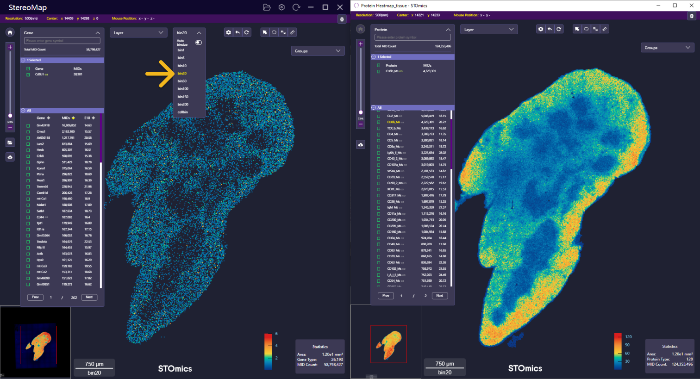This screenshot has height=379, width=700.
Task: Toggle the Auto-binsize switch
Action: [199, 43]
